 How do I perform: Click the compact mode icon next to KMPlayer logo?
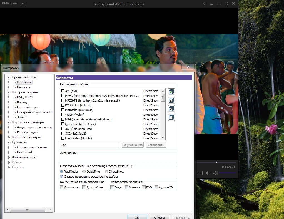tap(24, 4)
